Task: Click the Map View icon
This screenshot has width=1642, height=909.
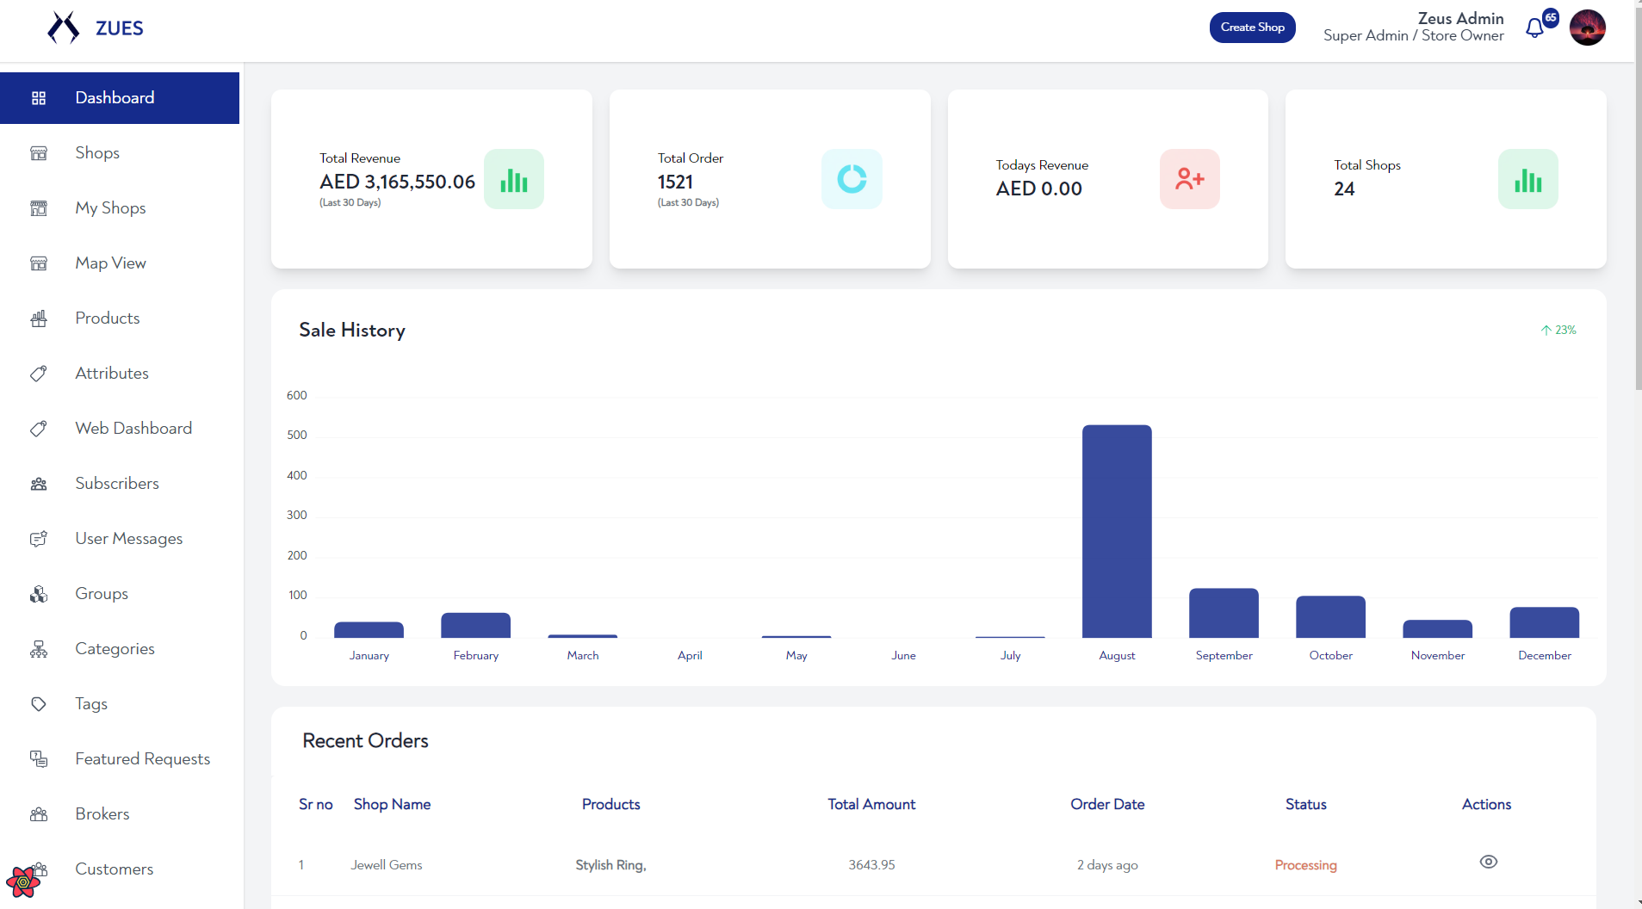Action: pos(39,263)
